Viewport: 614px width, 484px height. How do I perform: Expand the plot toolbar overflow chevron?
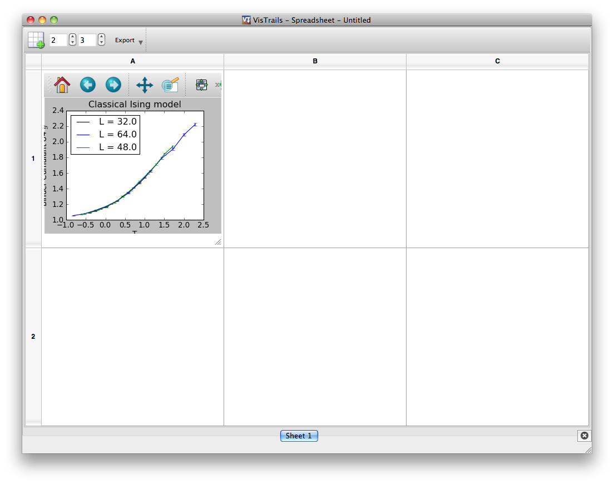coord(218,85)
